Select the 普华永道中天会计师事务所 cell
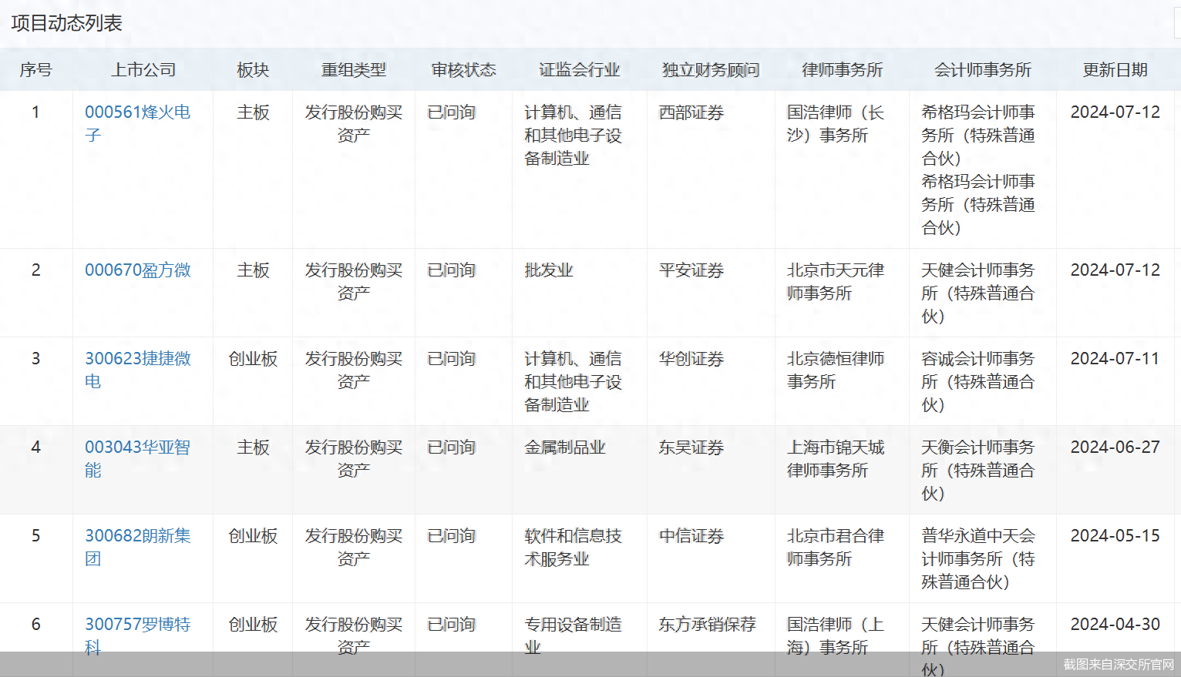Screen dimensions: 1181x677 [978, 558]
